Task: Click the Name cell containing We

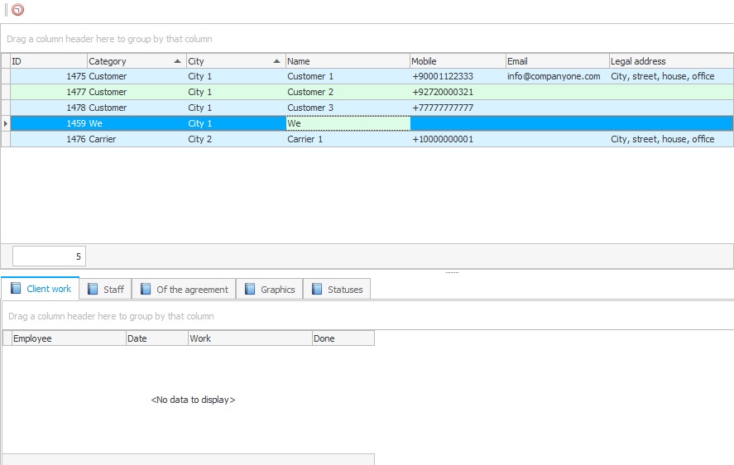Action: (348, 123)
